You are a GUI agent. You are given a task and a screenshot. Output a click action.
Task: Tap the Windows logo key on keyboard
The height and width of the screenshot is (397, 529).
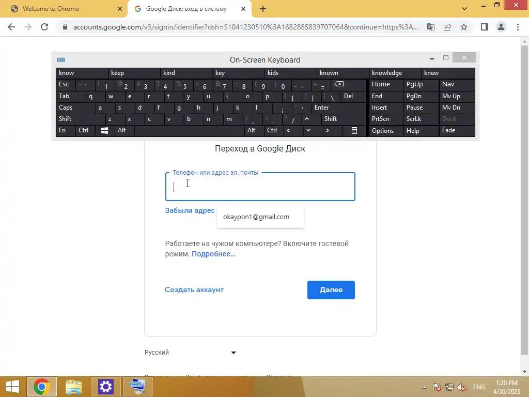tap(104, 130)
